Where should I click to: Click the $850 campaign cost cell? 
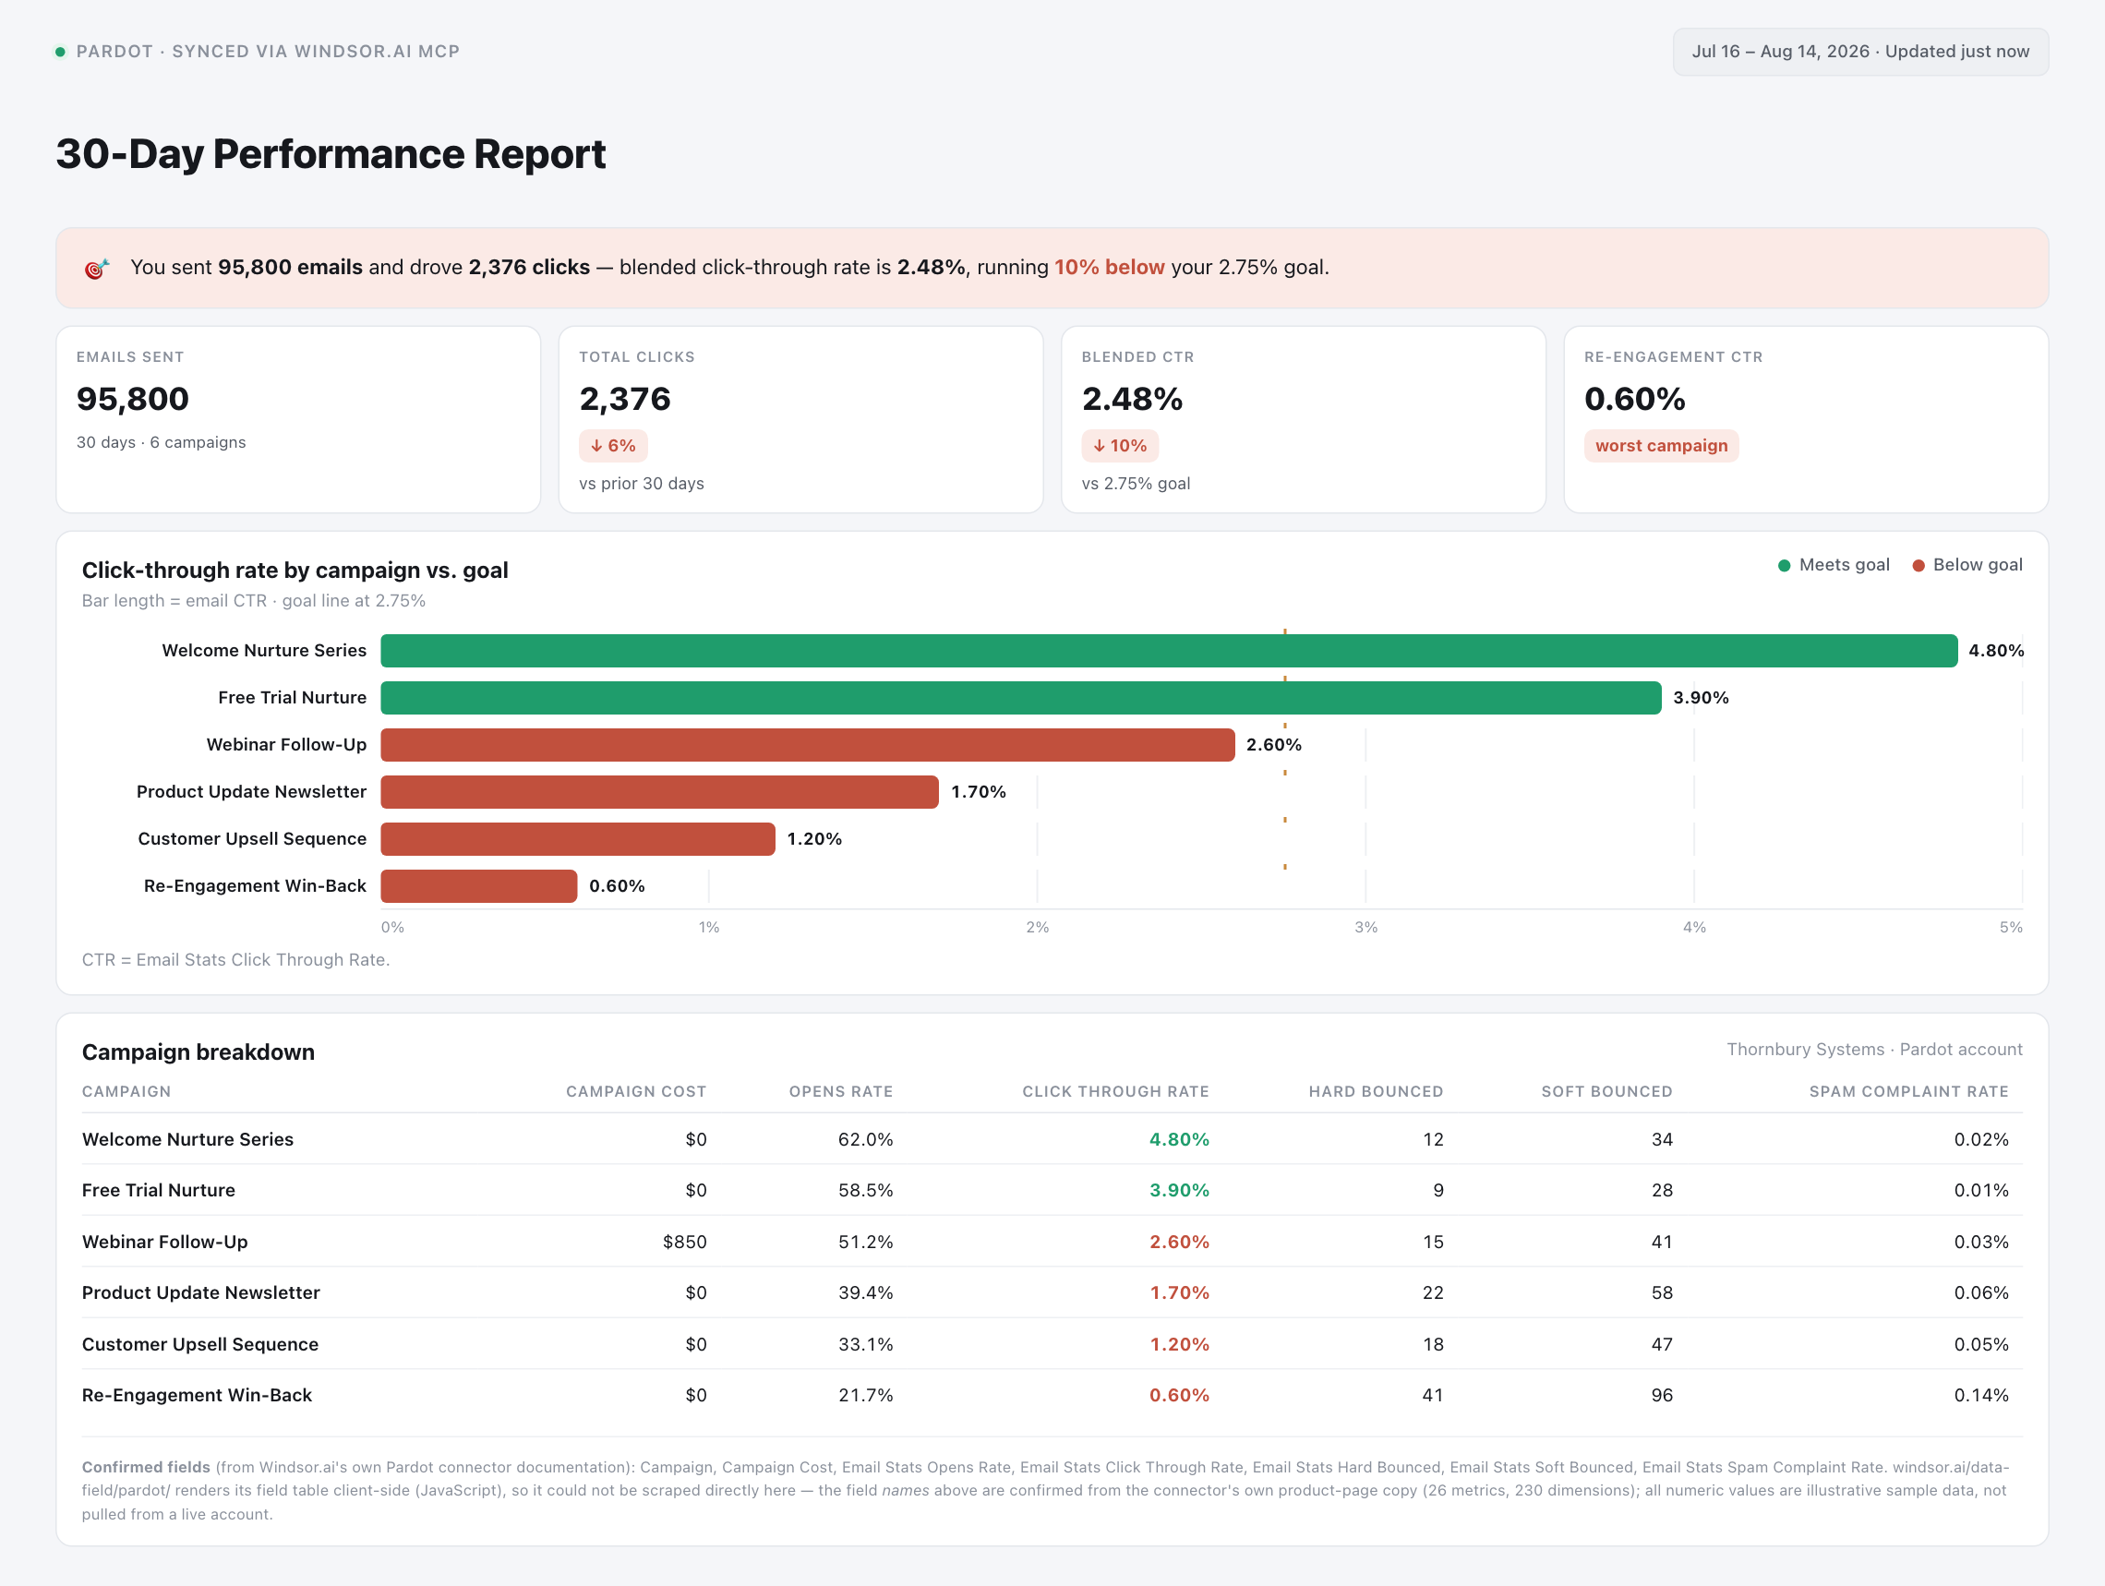(684, 1242)
